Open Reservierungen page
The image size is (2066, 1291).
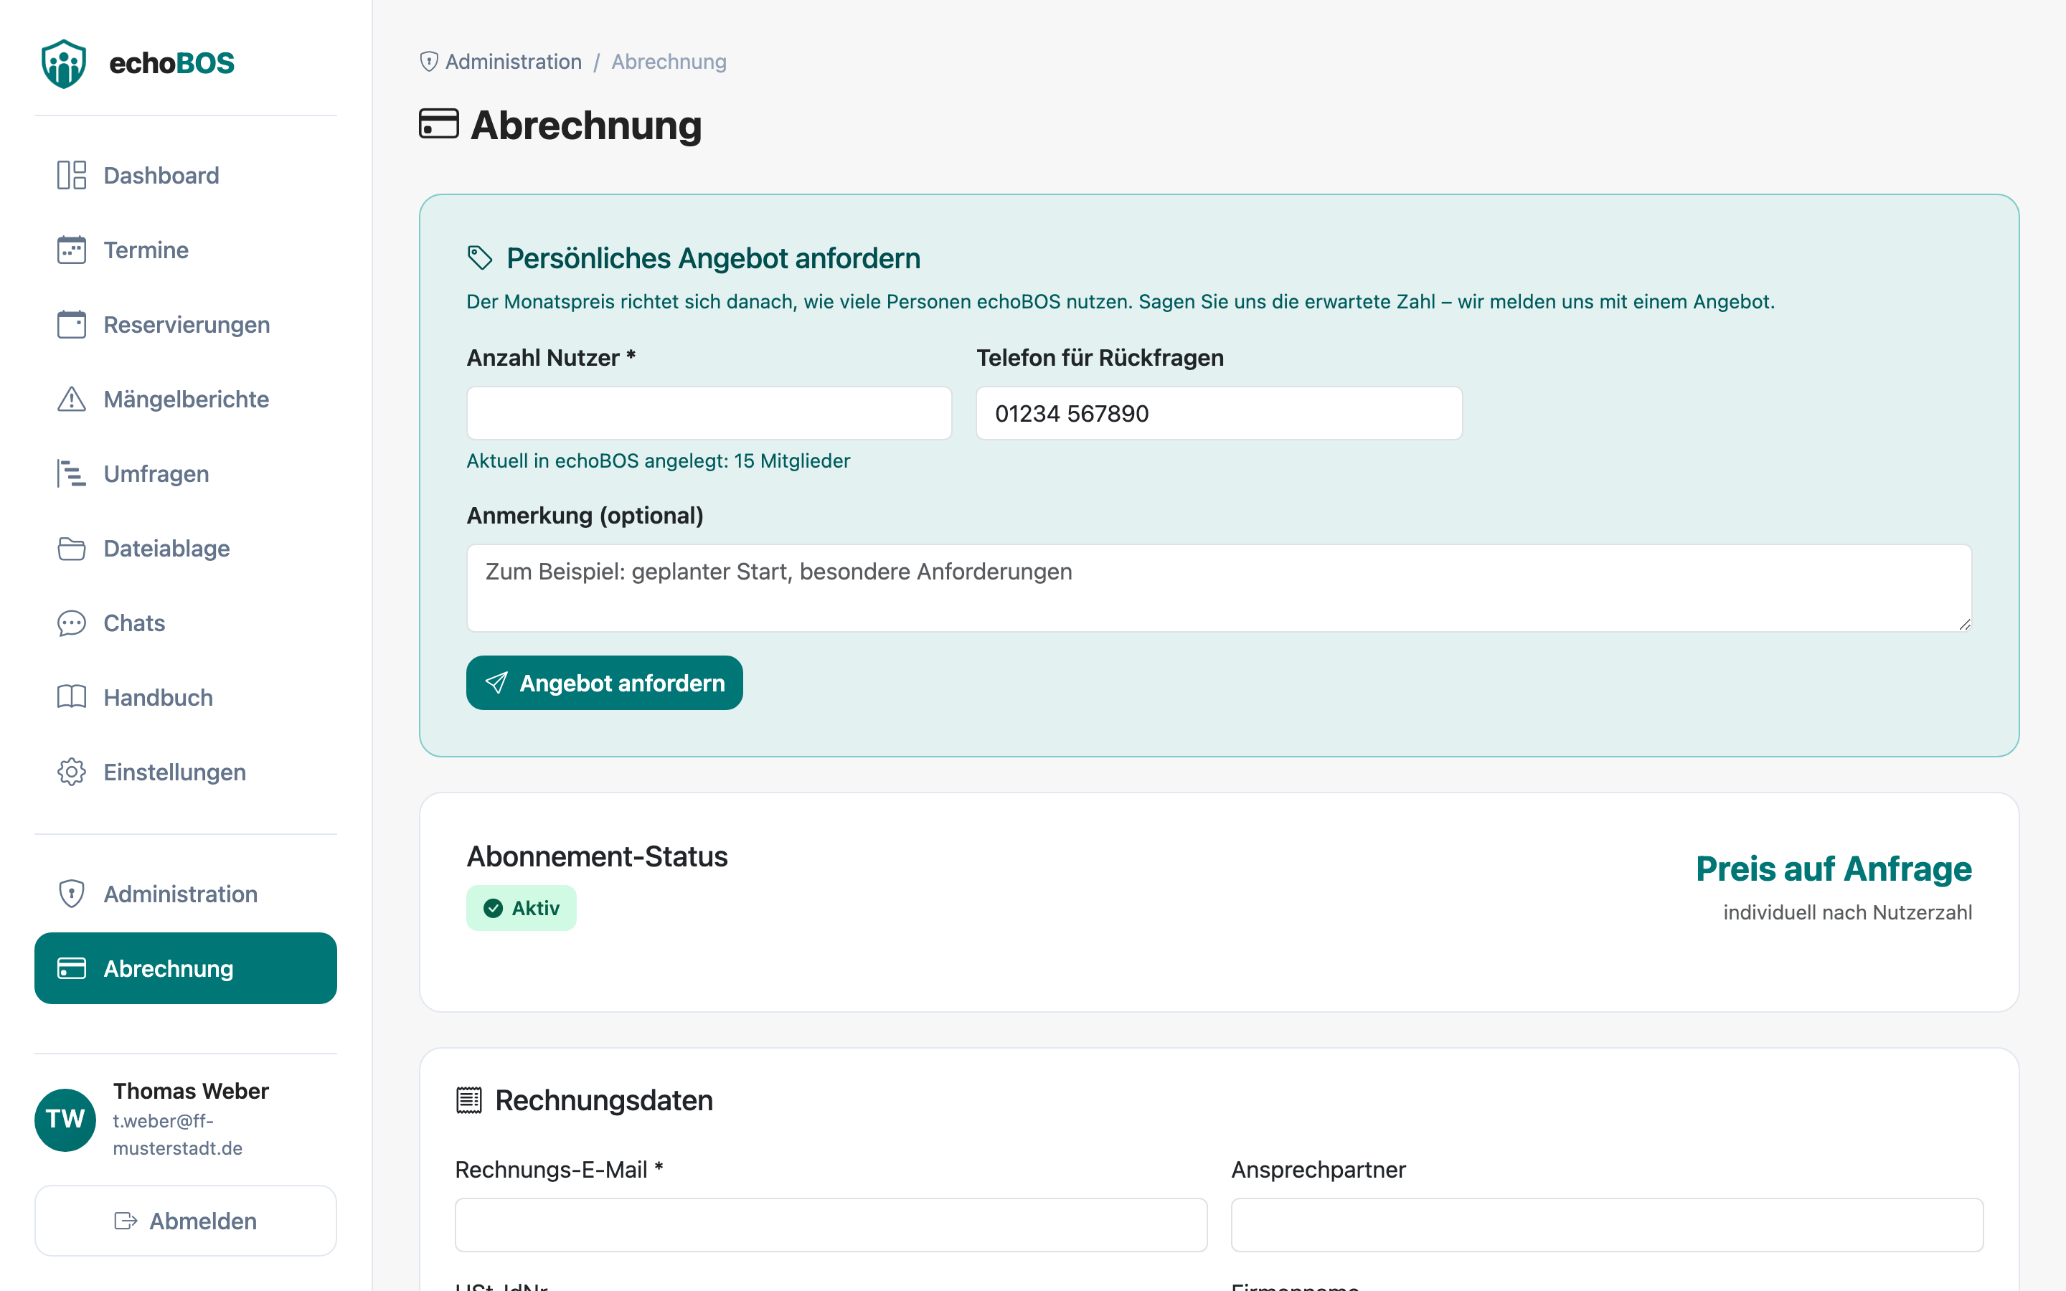tap(185, 324)
